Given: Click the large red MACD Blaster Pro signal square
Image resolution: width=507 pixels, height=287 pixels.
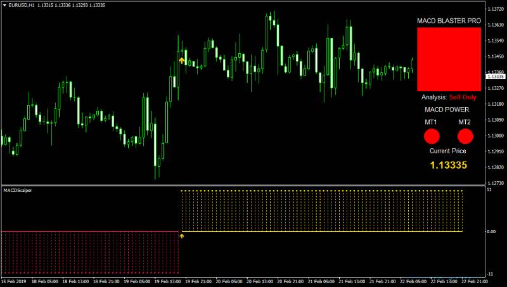Looking at the screenshot, I should pos(449,59).
